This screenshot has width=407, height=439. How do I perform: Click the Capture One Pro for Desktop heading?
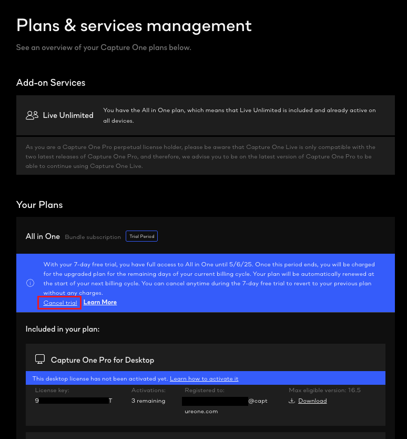click(103, 360)
